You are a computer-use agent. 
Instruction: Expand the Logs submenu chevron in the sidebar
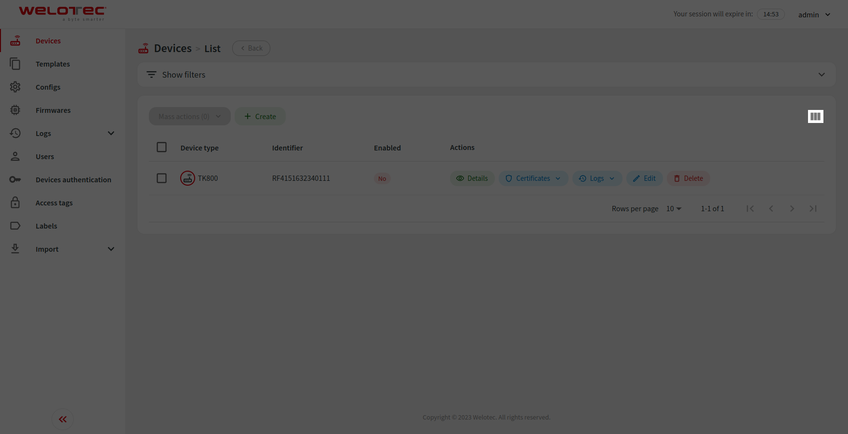[x=111, y=133]
